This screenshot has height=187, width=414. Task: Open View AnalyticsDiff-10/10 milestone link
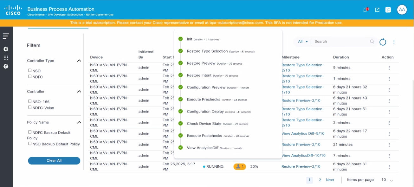click(x=304, y=155)
